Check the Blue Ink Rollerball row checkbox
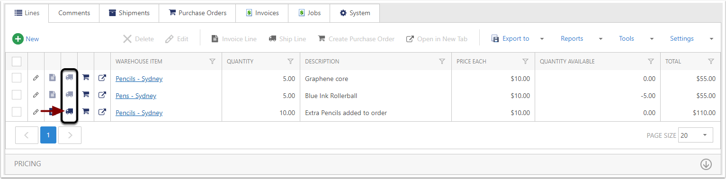Image resolution: width=726 pixels, height=179 pixels. tap(17, 95)
